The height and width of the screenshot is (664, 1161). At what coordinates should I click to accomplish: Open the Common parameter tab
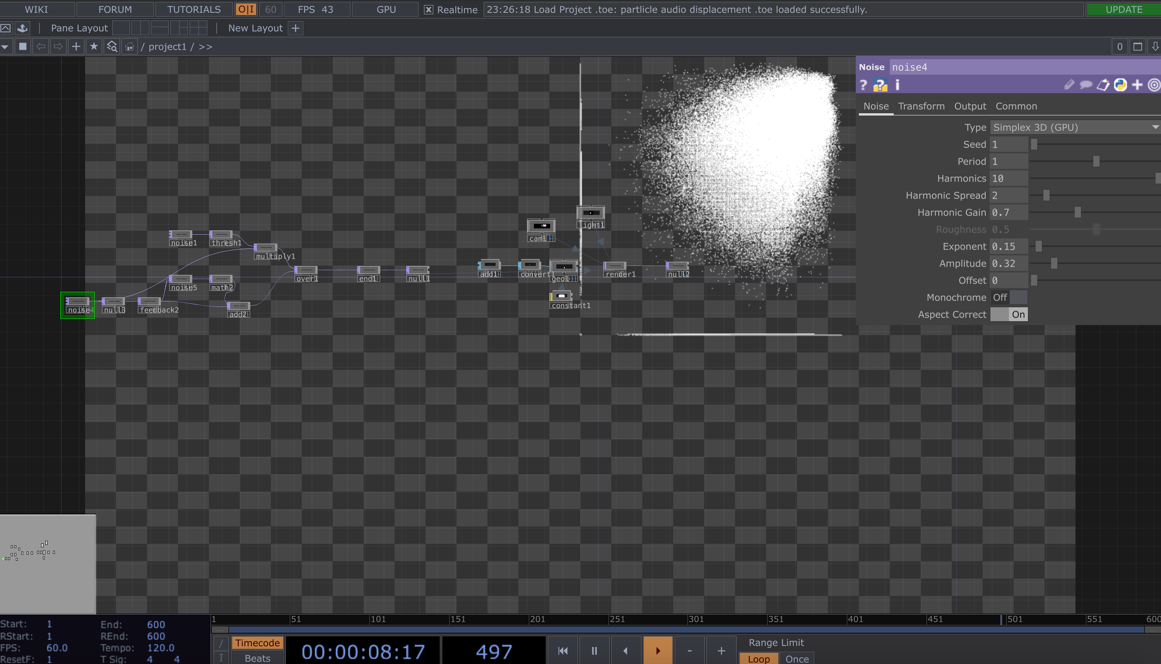pos(1016,106)
